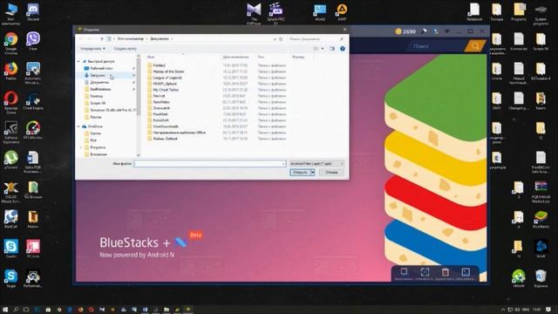Select OneDrive in navigation tree
This screenshot has height=314, width=558.
pos(95,126)
